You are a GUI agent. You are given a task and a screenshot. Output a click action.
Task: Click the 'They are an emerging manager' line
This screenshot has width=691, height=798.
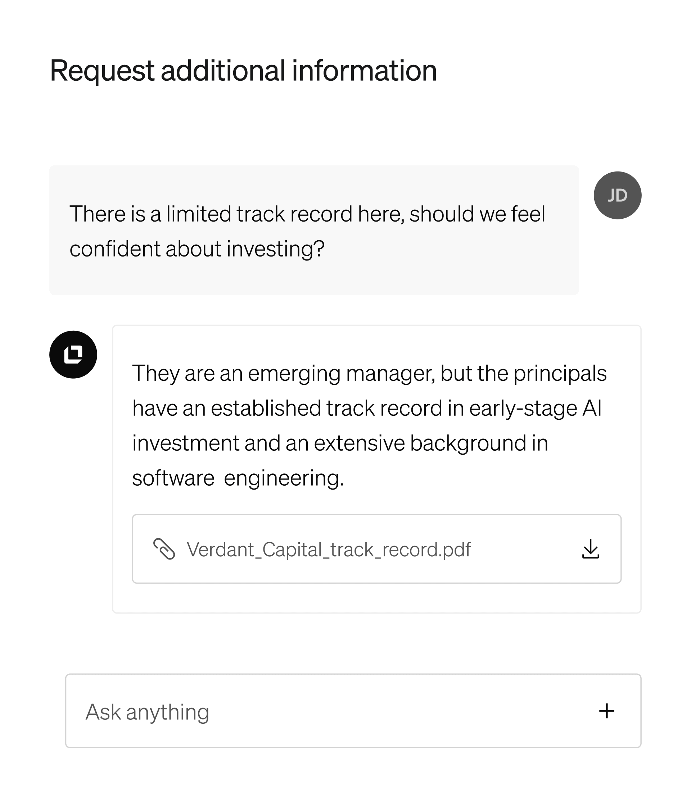pyautogui.click(x=369, y=373)
